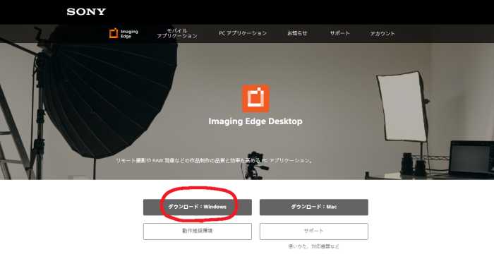Viewport: 494px width, 278px height.
Task: Download the Windows version
Action: tap(198, 207)
